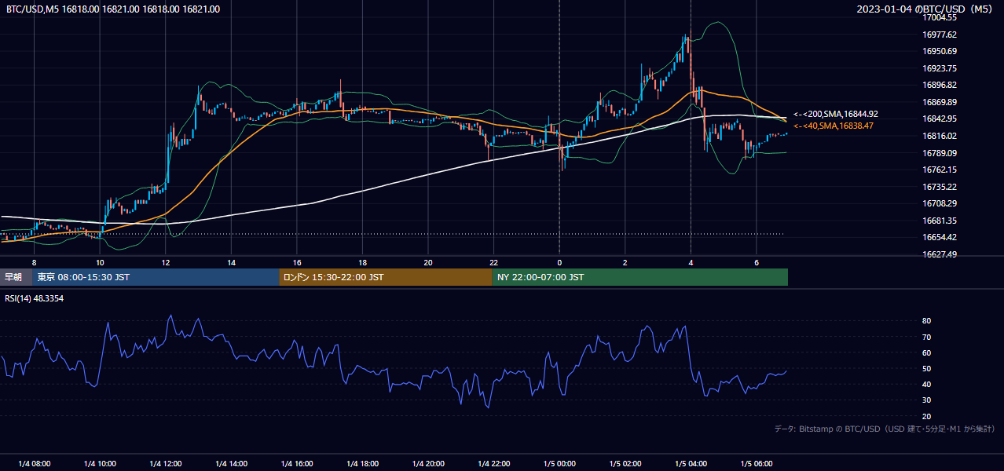This screenshot has width=1004, height=471.
Task: Click RSI scale value 60
Action: 926,352
